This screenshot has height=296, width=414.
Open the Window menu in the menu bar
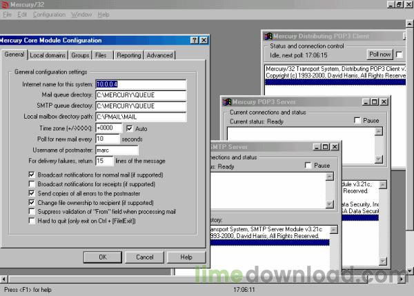tap(81, 14)
